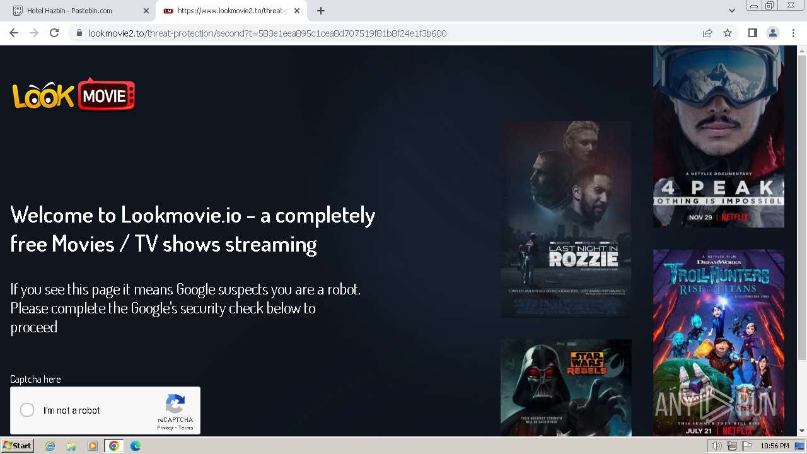This screenshot has width=807, height=454.
Task: Select the Chrome taskbar icon
Action: [114, 446]
